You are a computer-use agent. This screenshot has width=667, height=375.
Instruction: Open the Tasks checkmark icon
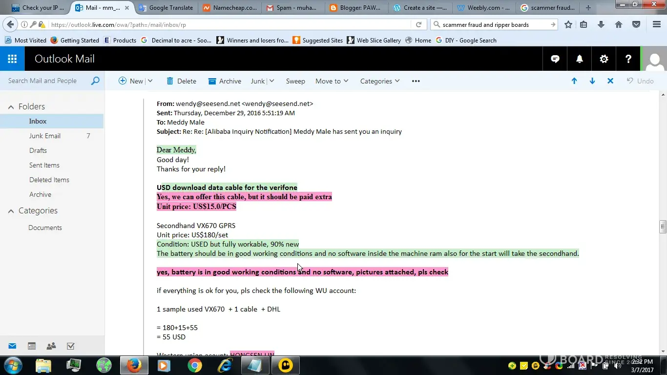71,346
